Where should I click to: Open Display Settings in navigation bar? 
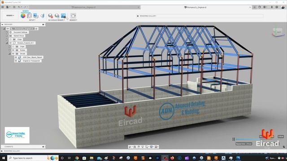(x=152, y=147)
